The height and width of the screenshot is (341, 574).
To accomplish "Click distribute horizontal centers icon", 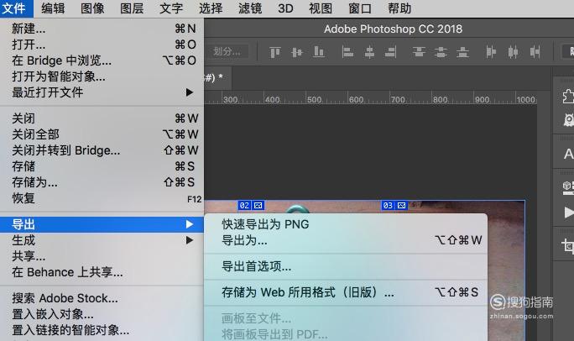I will [x=513, y=52].
